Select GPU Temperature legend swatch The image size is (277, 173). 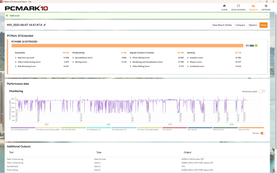pyautogui.click(x=124, y=128)
